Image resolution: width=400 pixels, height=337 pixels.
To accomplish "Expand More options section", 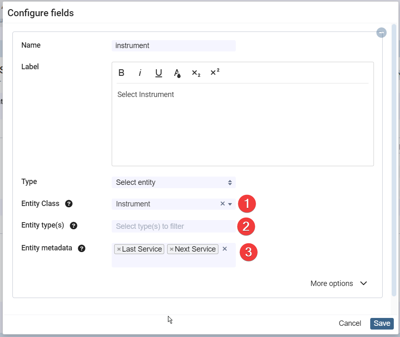I will tap(339, 284).
